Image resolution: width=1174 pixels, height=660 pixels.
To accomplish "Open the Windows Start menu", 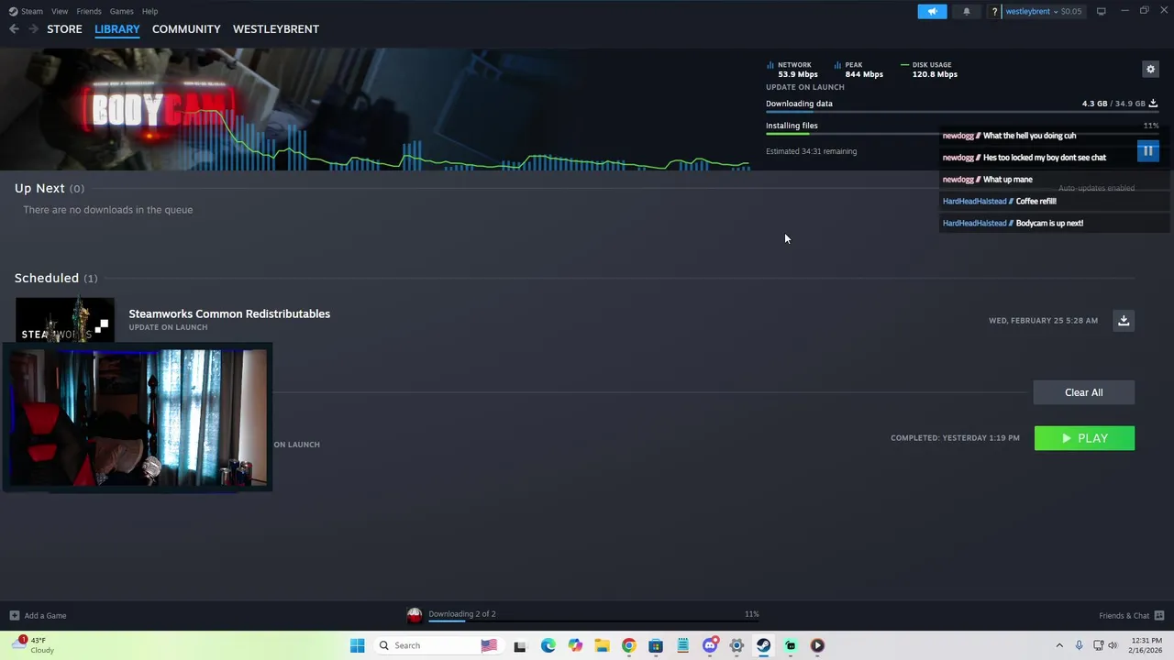I will click(x=357, y=645).
